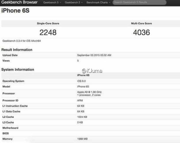The width and height of the screenshot is (180, 143).
Task: Select the Upload Date label
Action: tap(10, 55)
